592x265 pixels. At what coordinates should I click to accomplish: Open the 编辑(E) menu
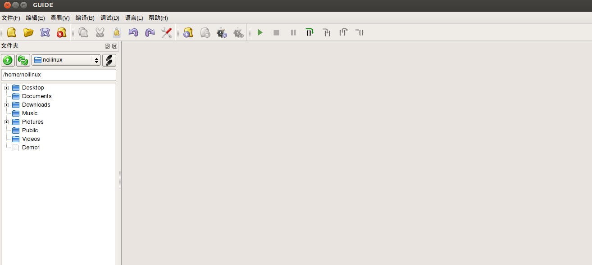(35, 18)
